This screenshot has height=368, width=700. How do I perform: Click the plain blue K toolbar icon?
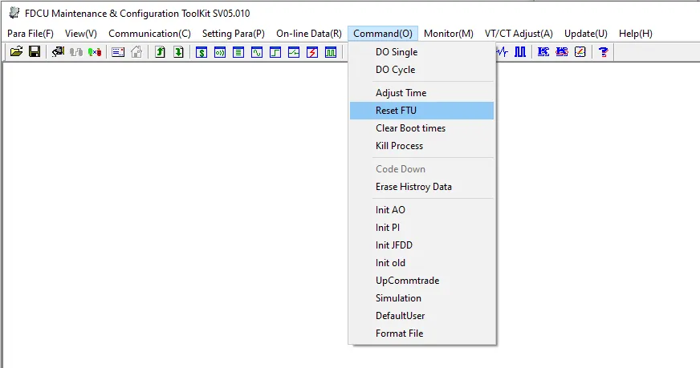point(543,52)
